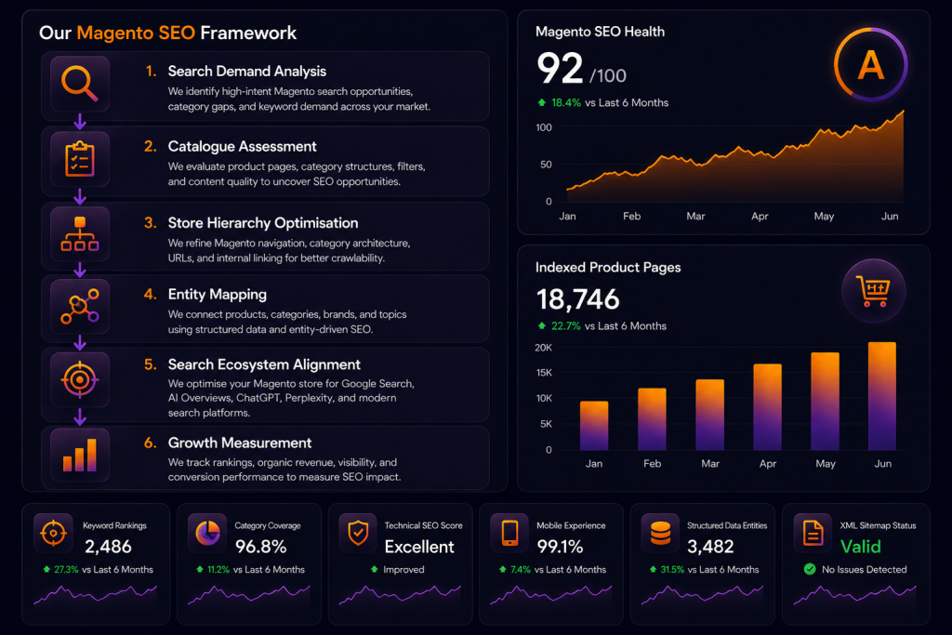Click the Magento SEO Health title
Screen dimensions: 952x635
point(600,32)
